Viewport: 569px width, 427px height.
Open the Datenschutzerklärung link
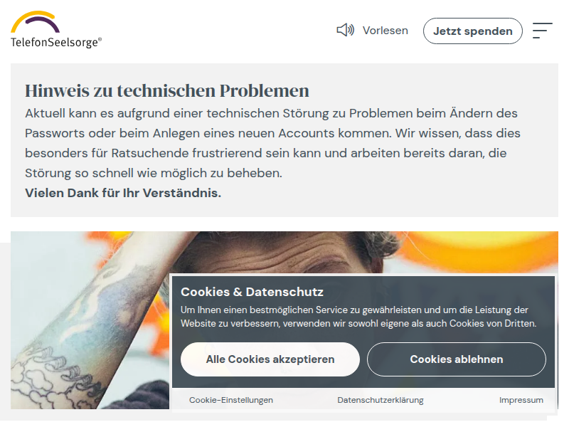tap(381, 400)
